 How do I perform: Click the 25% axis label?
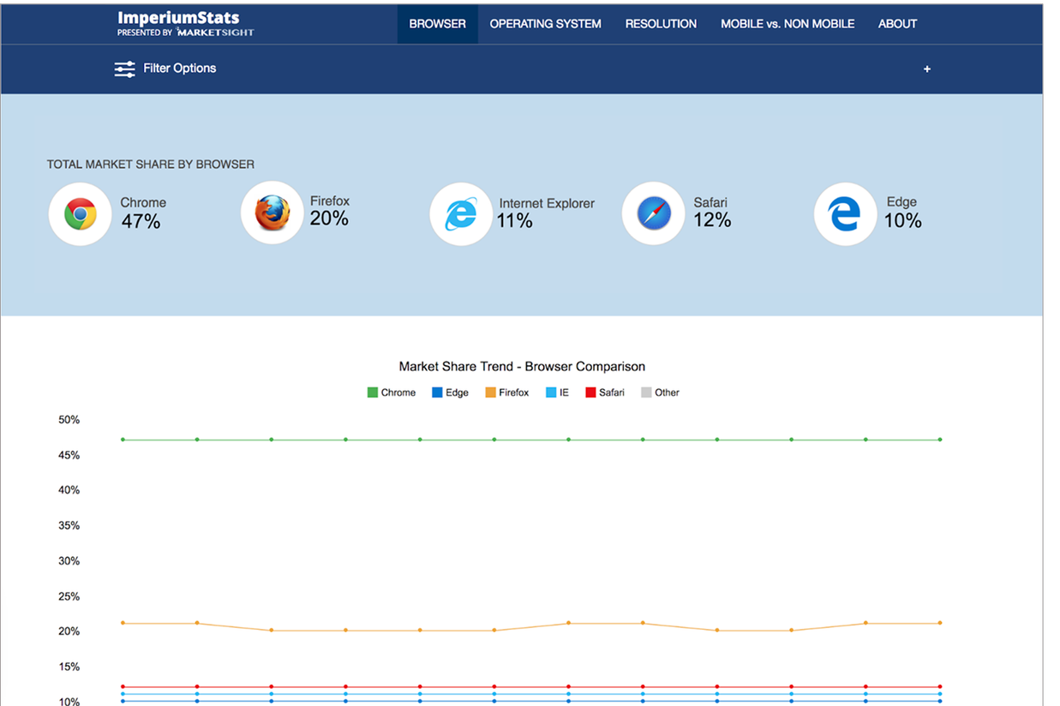tap(69, 596)
